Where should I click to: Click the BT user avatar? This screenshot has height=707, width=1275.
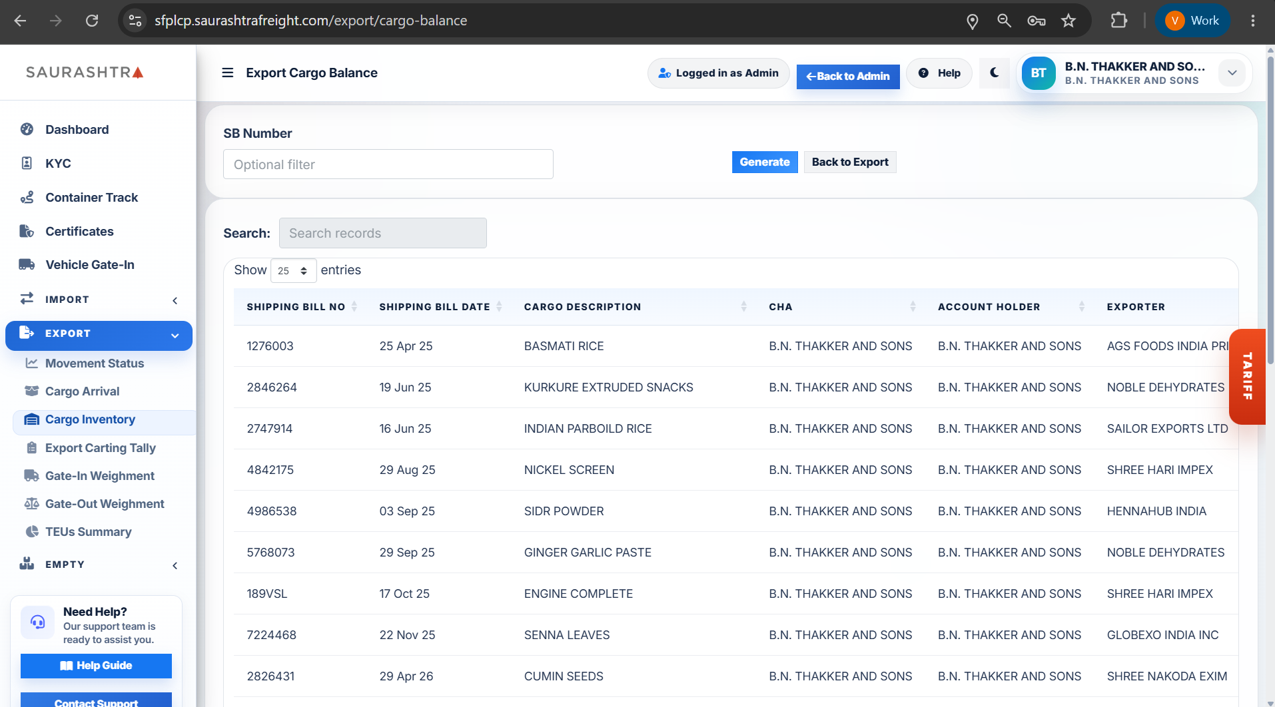(1038, 73)
